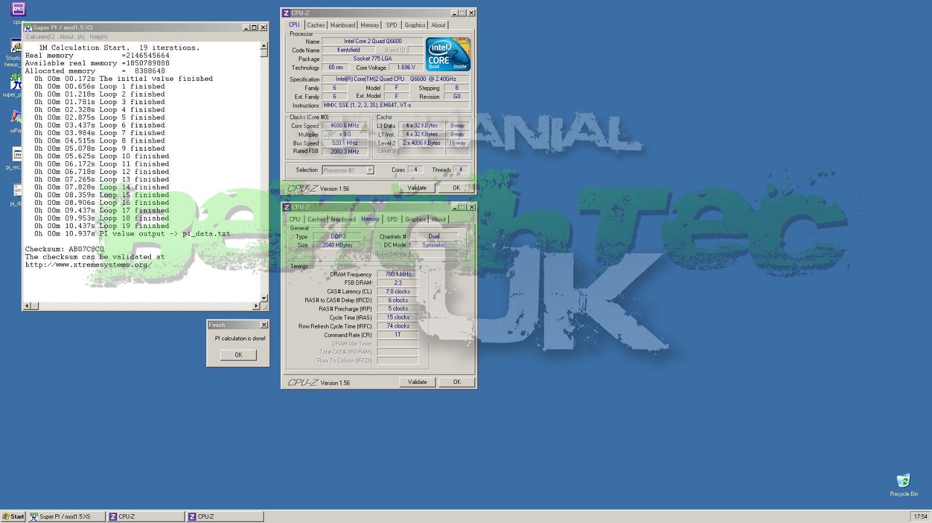Close the Finish dialog with its X
The width and height of the screenshot is (932, 523).
point(264,325)
